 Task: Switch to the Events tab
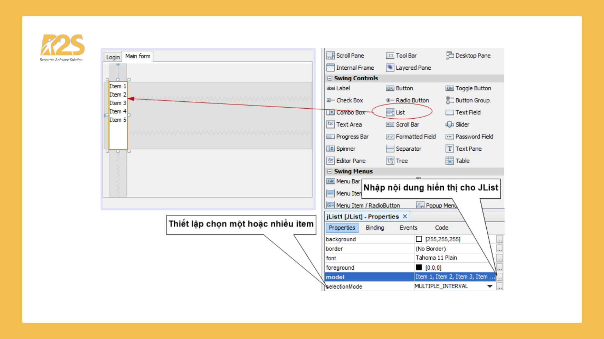(x=408, y=228)
